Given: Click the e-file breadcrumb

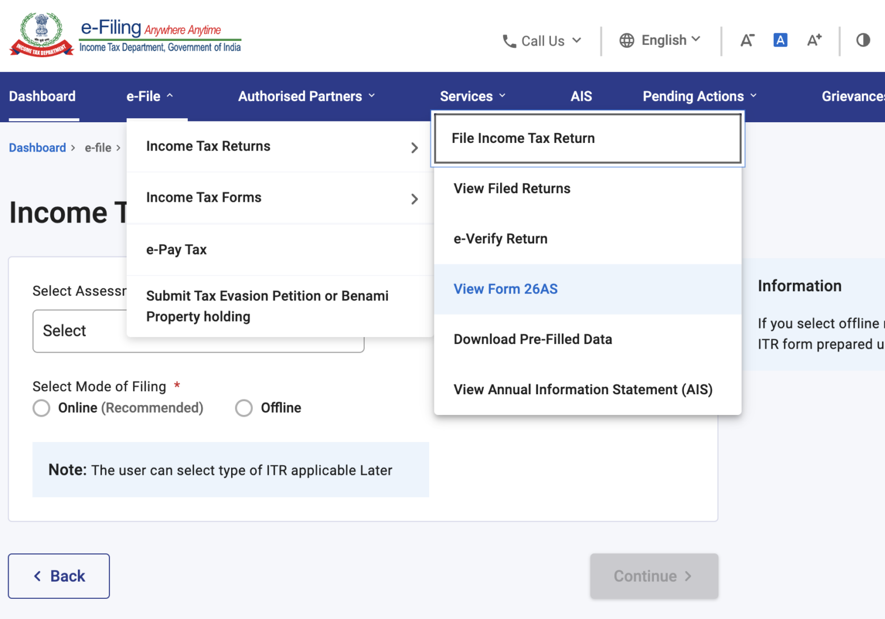Looking at the screenshot, I should (98, 148).
